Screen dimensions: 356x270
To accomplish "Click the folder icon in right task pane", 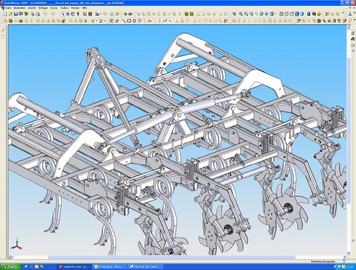I will pos(353,45).
